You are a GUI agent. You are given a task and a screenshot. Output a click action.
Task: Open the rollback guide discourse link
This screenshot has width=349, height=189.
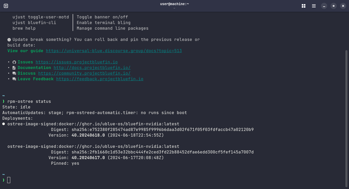point(114,51)
